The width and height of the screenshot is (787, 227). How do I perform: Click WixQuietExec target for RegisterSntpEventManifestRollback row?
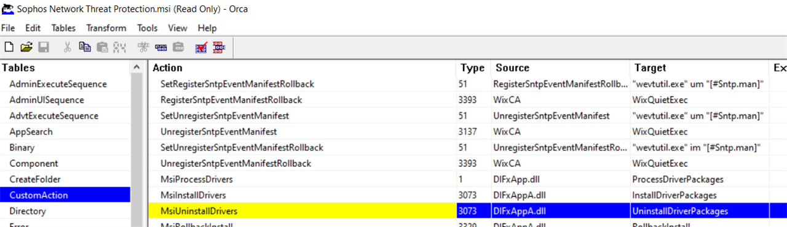[x=700, y=100]
